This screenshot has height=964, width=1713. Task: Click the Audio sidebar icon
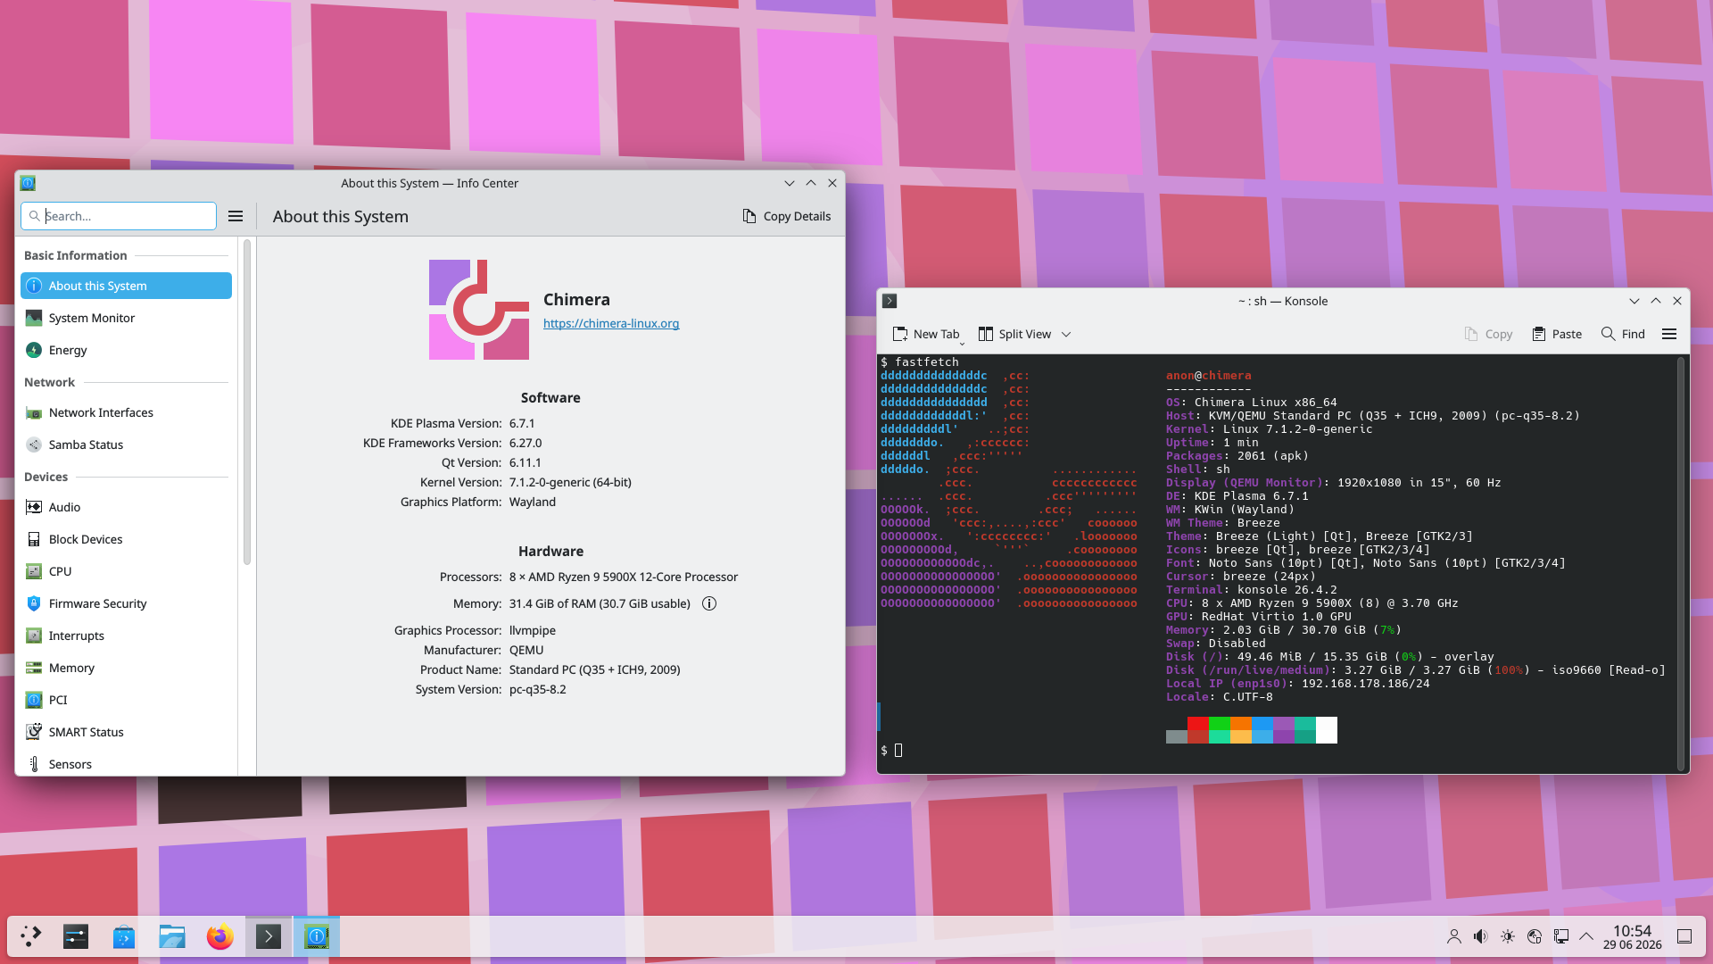click(x=34, y=507)
